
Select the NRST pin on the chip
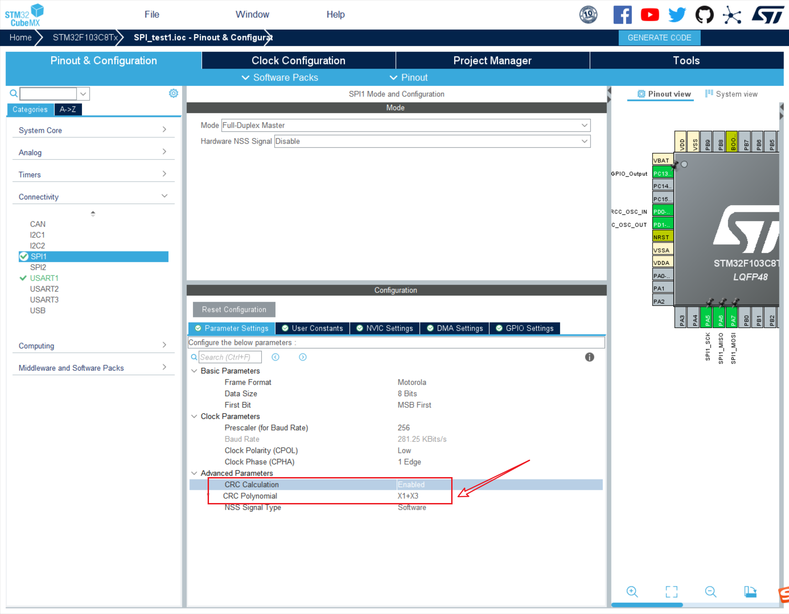click(663, 237)
